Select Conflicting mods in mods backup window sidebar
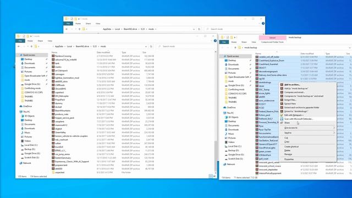The image size is (352, 198). click(236, 89)
